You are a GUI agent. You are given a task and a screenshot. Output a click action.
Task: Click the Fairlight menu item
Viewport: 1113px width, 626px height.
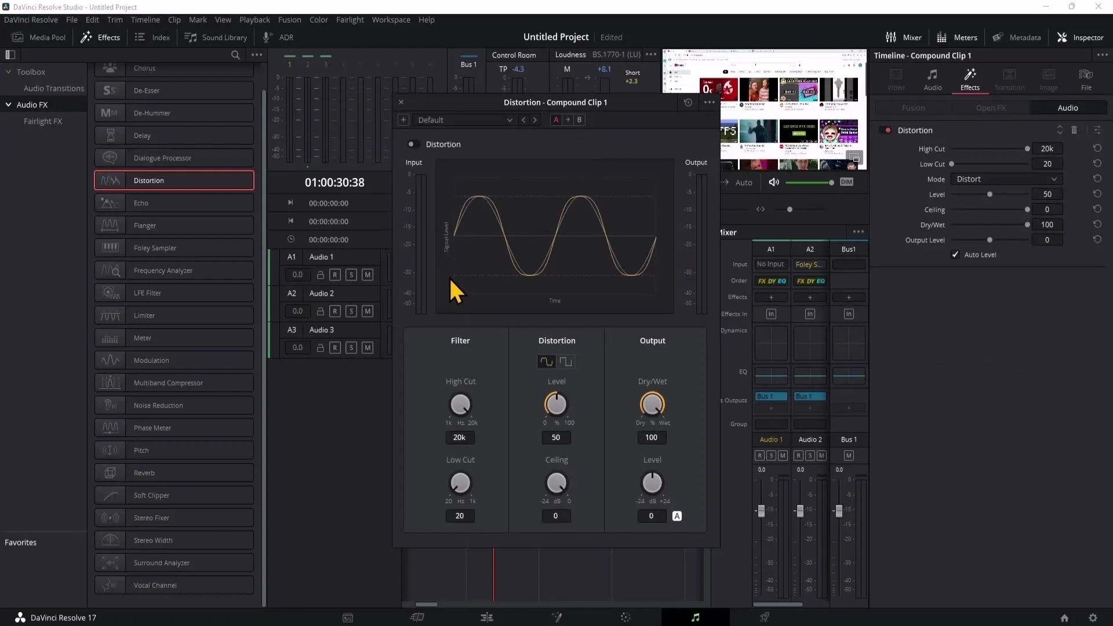350,19
